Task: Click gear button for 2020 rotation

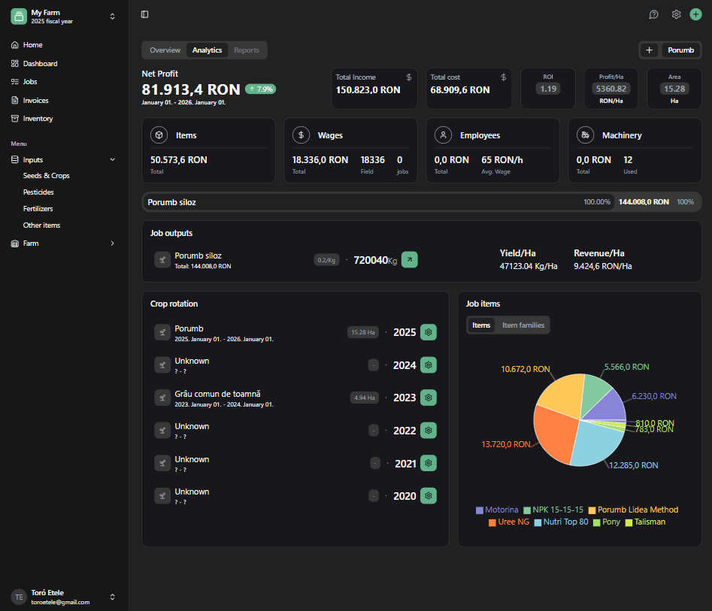Action: pyautogui.click(x=428, y=496)
